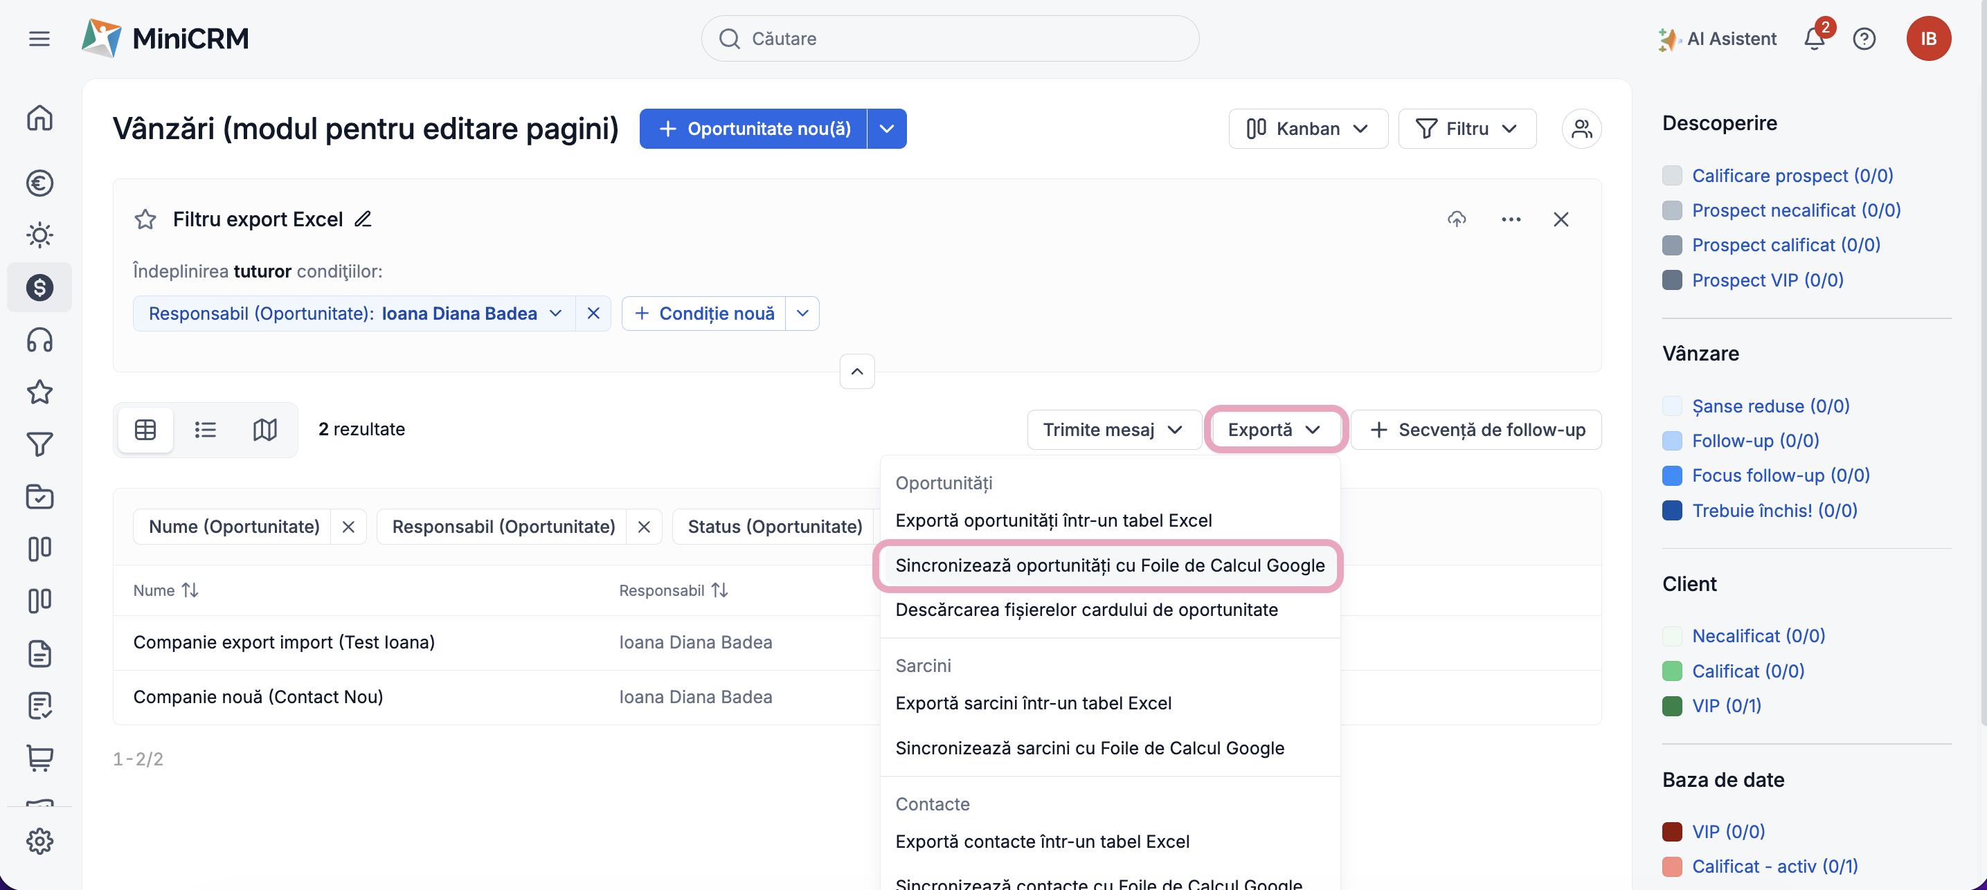Open the shopping cart icon in sidebar
Screen dimensions: 1987x890
[x=39, y=757]
